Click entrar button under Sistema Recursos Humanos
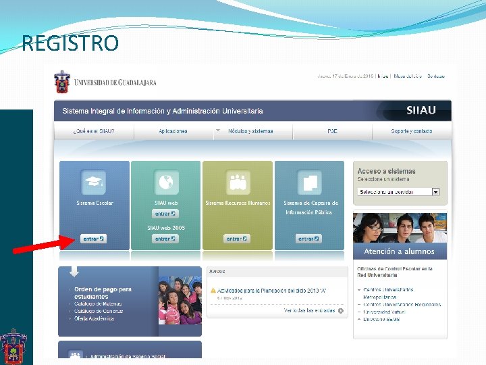The width and height of the screenshot is (486, 365). point(237,239)
